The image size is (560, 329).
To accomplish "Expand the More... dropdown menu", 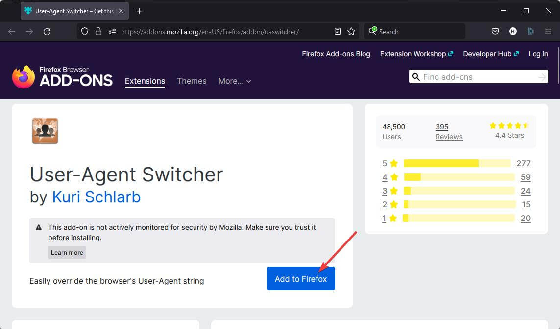I will click(x=235, y=81).
